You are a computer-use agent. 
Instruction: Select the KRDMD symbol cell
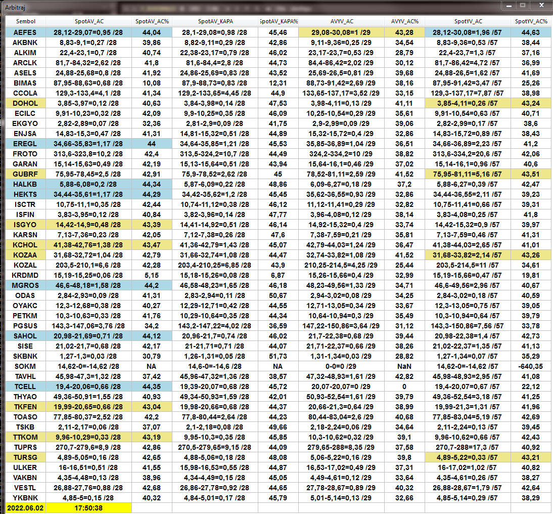click(x=25, y=275)
